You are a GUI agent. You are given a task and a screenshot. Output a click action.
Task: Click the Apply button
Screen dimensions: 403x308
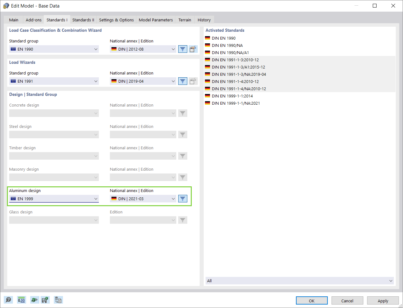tap(383, 300)
